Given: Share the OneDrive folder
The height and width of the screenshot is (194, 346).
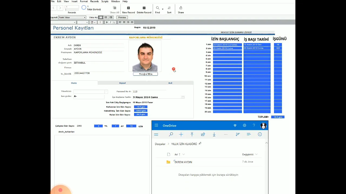Looking at the screenshot, I should click(203, 134).
